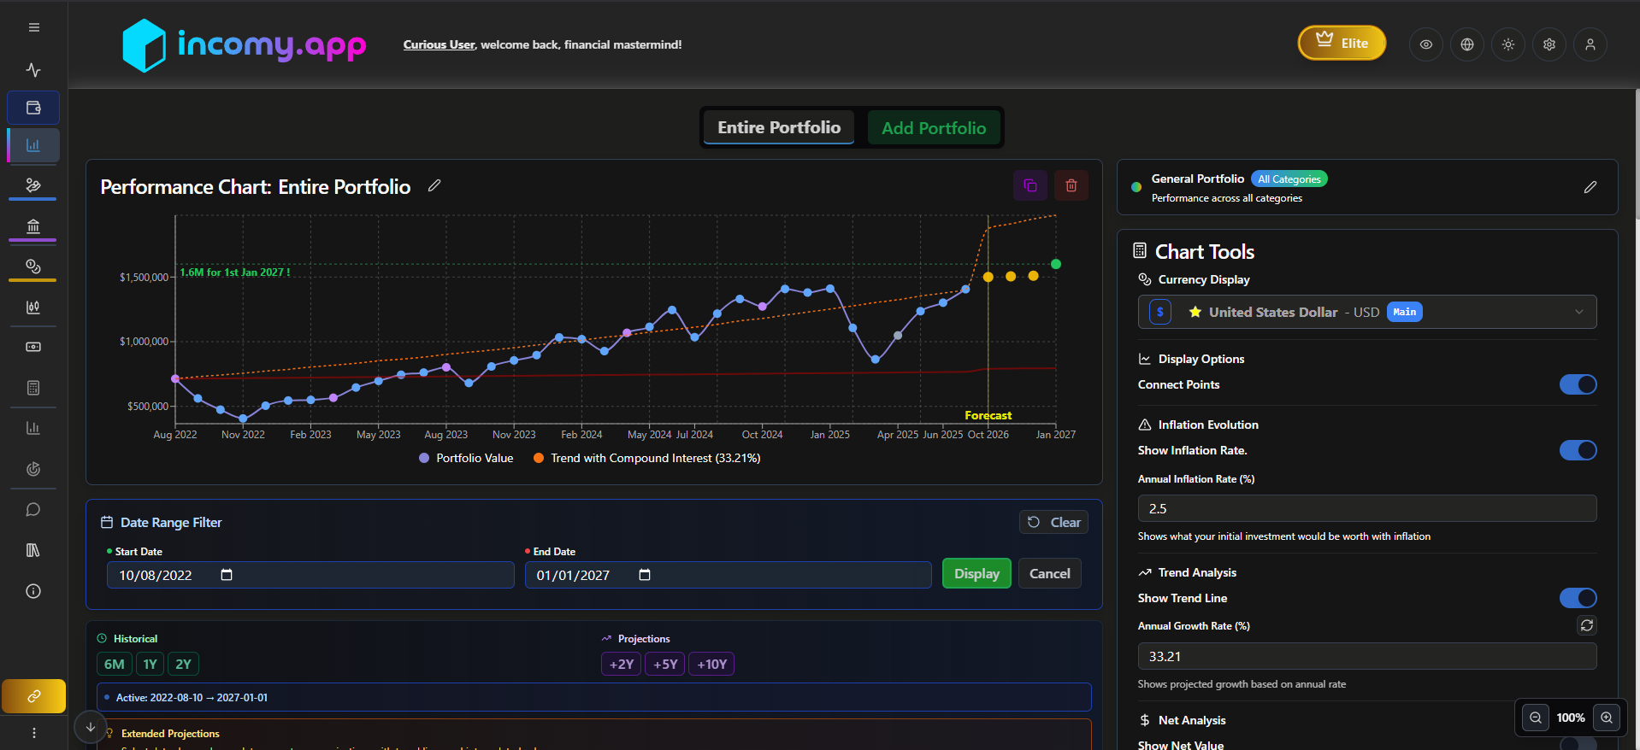Image resolution: width=1640 pixels, height=750 pixels.
Task: Open the chat bubble sidebar icon
Action: point(33,510)
